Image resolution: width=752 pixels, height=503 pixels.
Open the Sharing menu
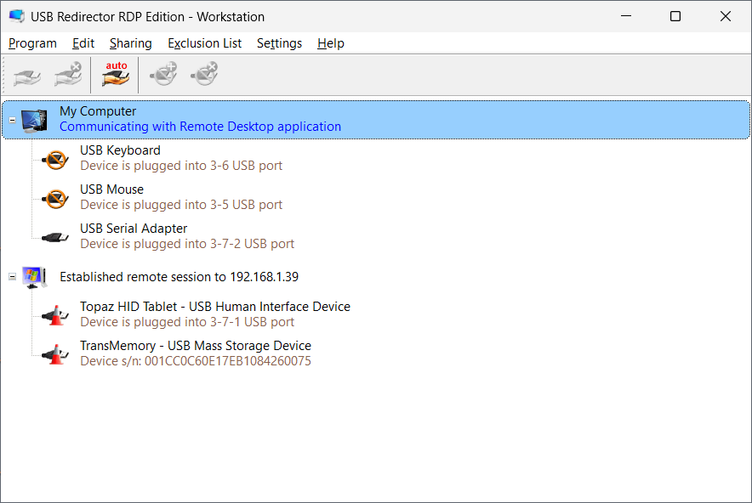(130, 43)
